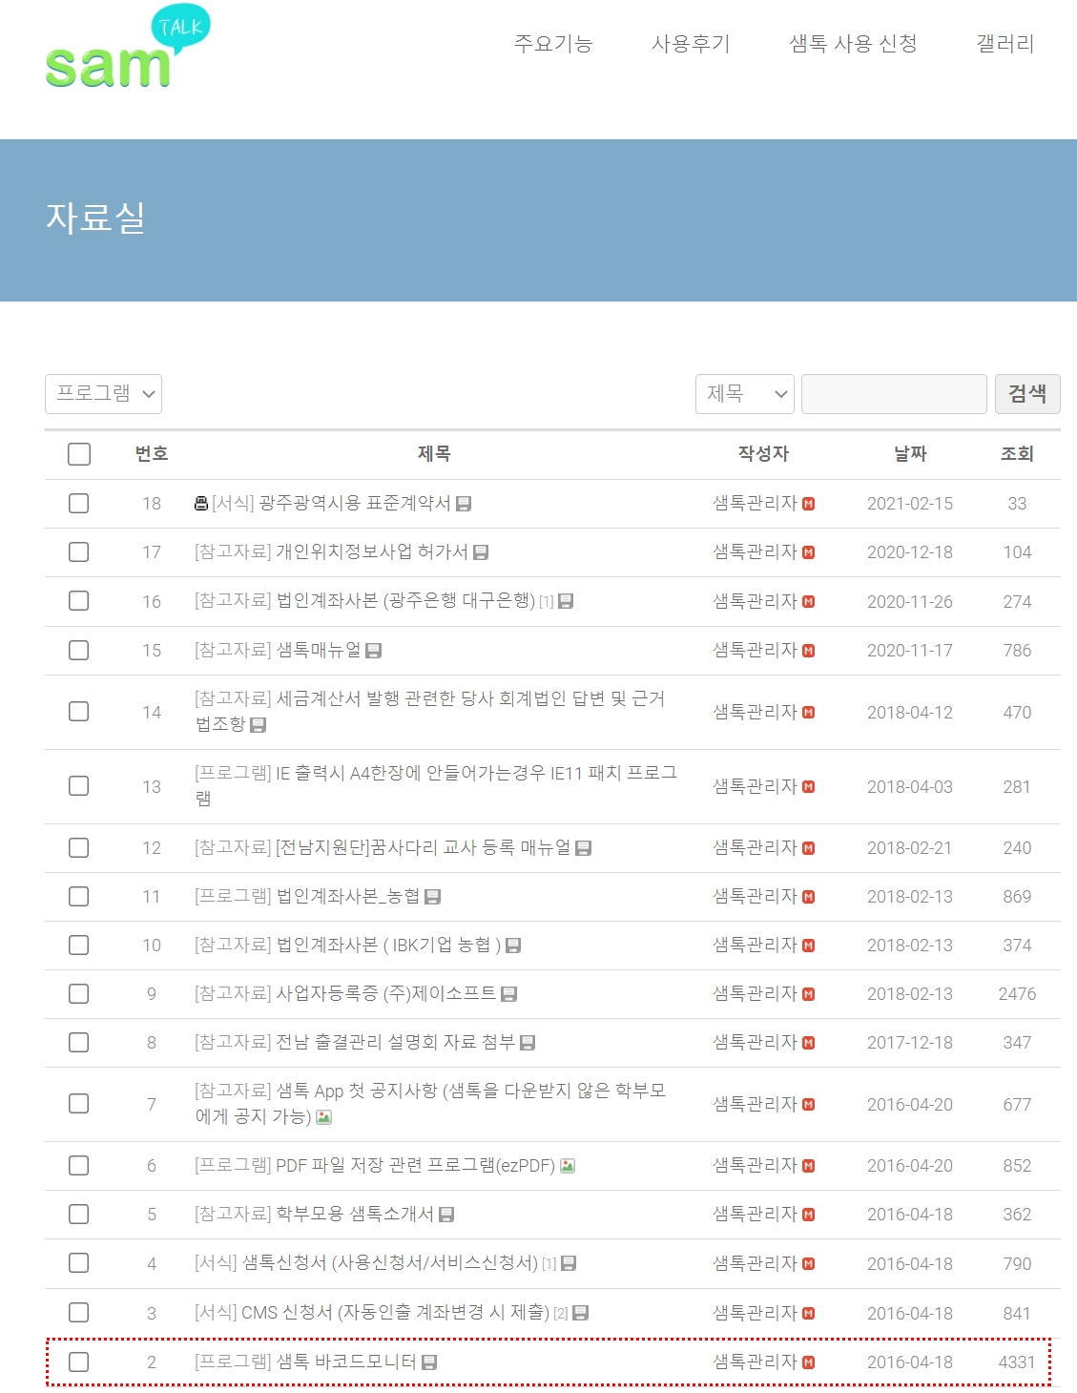The height and width of the screenshot is (1393, 1077).
Task: Click the 날짜 column header
Action: pos(910,454)
